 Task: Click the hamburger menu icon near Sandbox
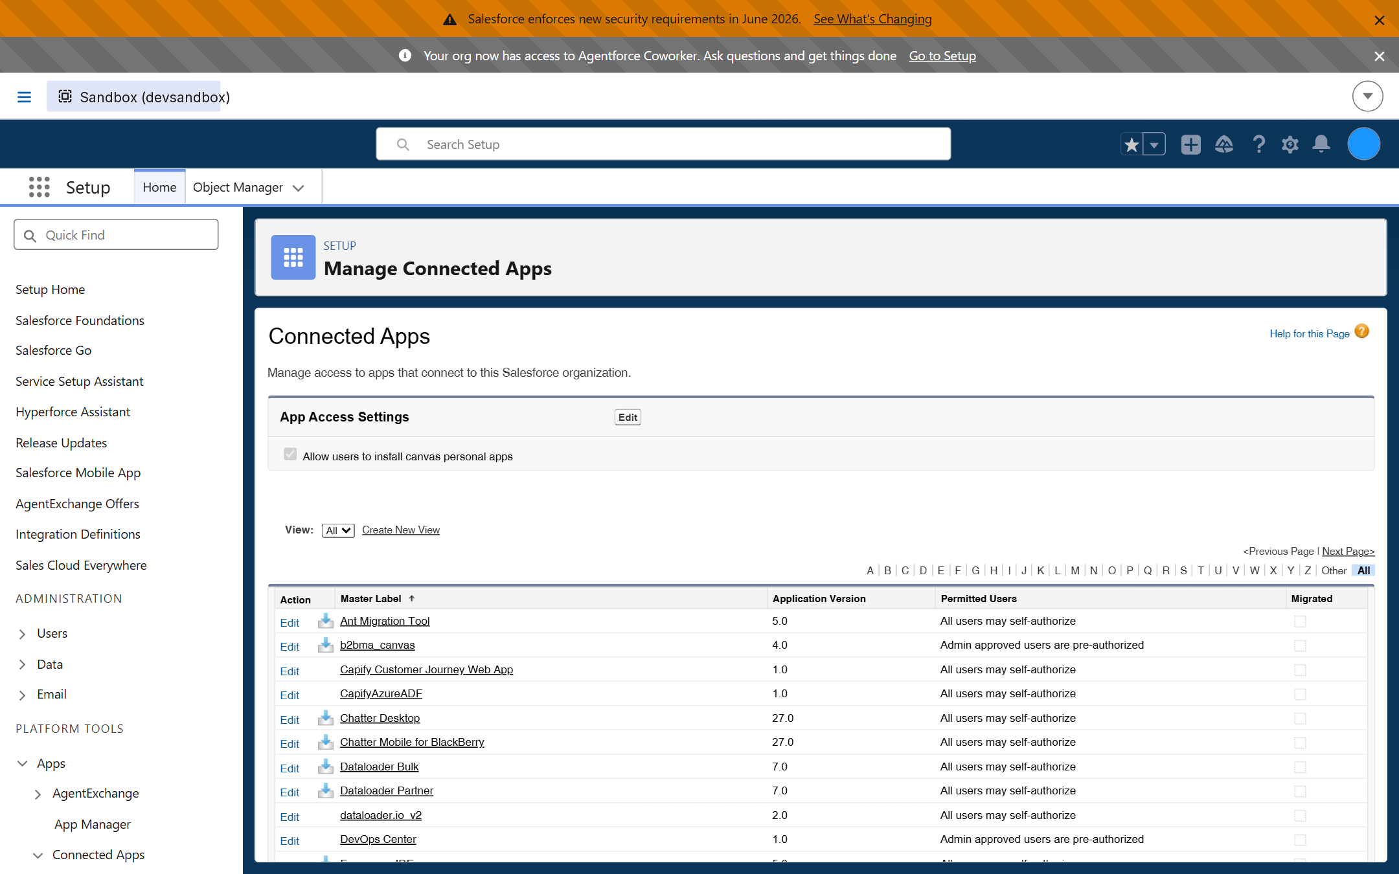(x=24, y=97)
